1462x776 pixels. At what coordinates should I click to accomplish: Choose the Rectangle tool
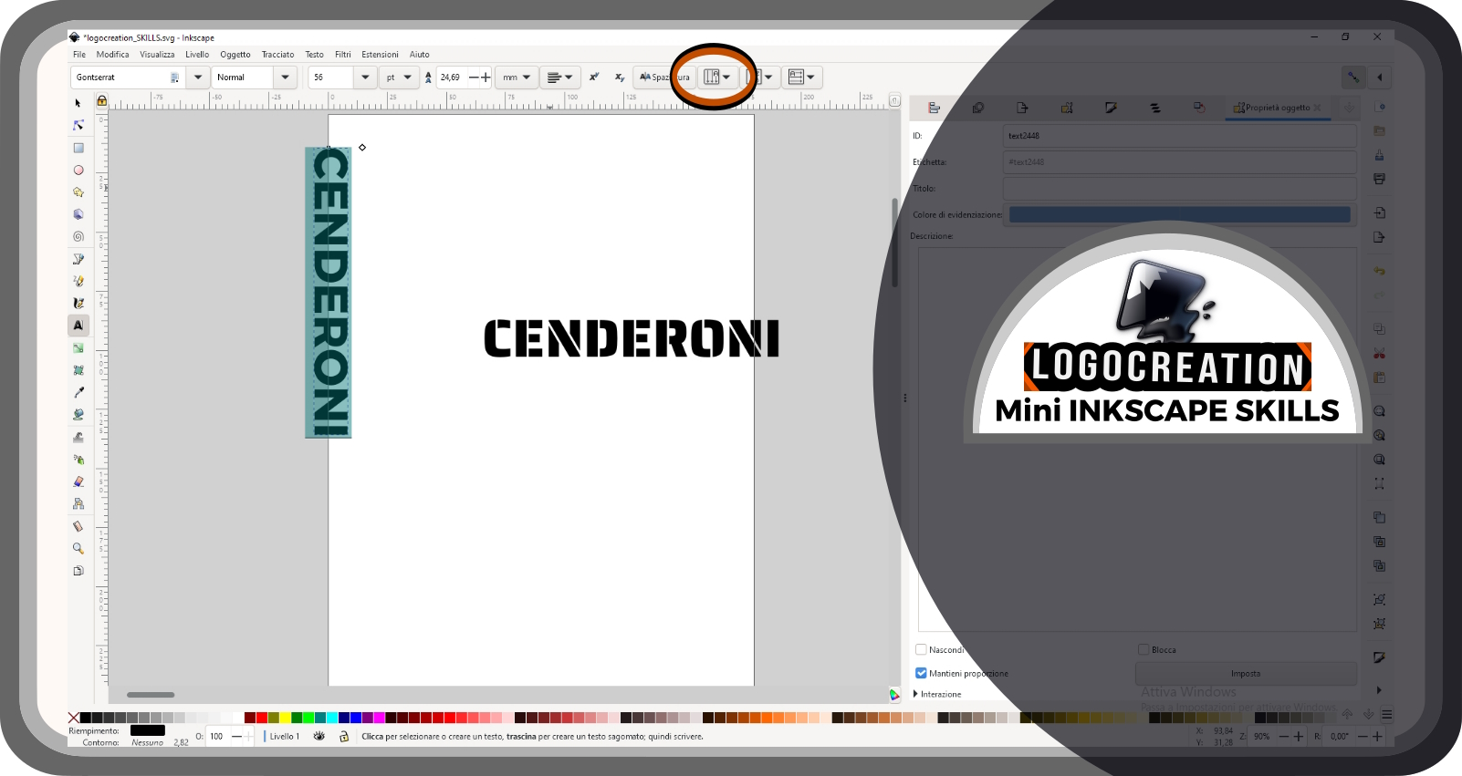coord(78,148)
